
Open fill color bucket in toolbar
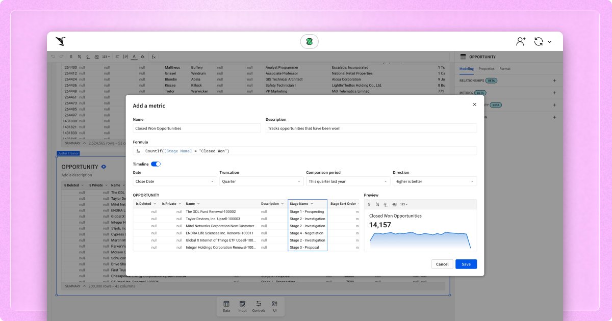[143, 57]
